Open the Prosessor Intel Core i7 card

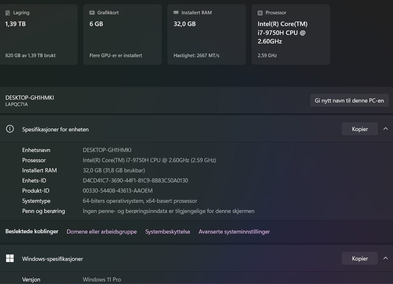(291, 34)
